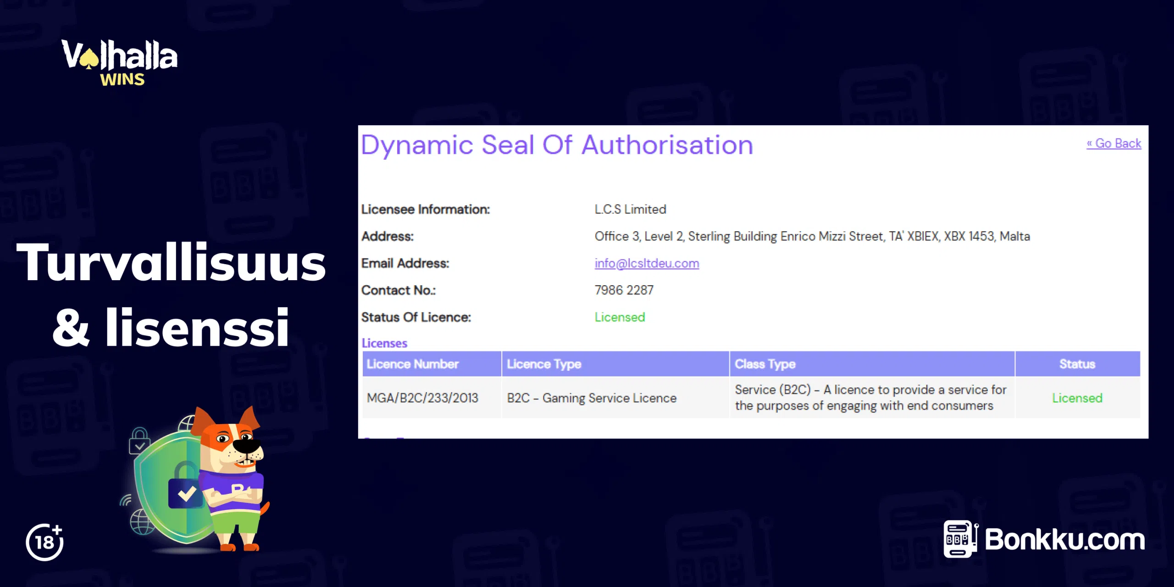Select licence number MGA/B2C/233/2013 cell
This screenshot has height=587, width=1174.
(x=422, y=398)
